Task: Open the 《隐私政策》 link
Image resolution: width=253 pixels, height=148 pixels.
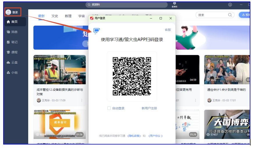Action: (134, 136)
